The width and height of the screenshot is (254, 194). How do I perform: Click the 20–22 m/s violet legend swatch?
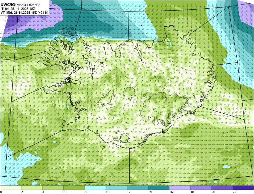pyautogui.click(x=222, y=188)
